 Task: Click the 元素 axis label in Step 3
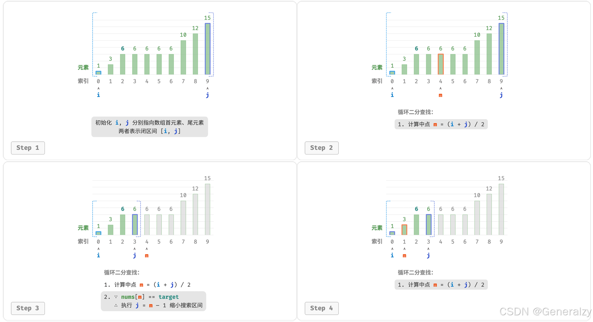coord(83,228)
